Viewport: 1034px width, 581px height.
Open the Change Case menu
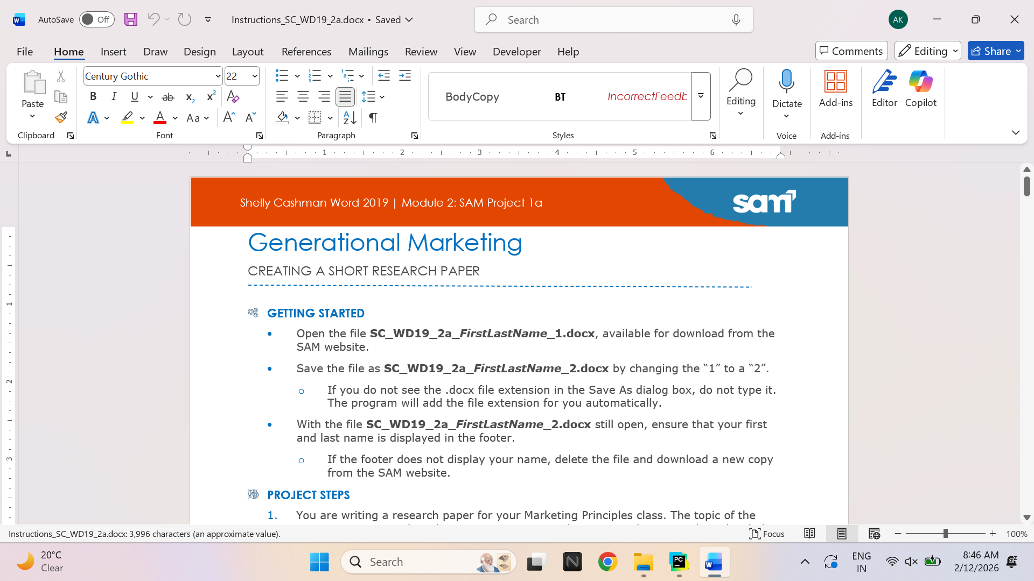point(197,117)
